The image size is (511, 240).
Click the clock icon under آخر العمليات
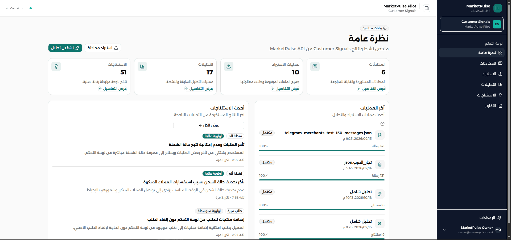click(x=382, y=124)
